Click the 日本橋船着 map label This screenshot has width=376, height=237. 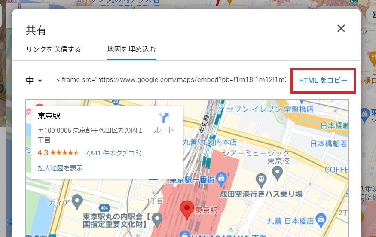pyautogui.click(x=329, y=144)
